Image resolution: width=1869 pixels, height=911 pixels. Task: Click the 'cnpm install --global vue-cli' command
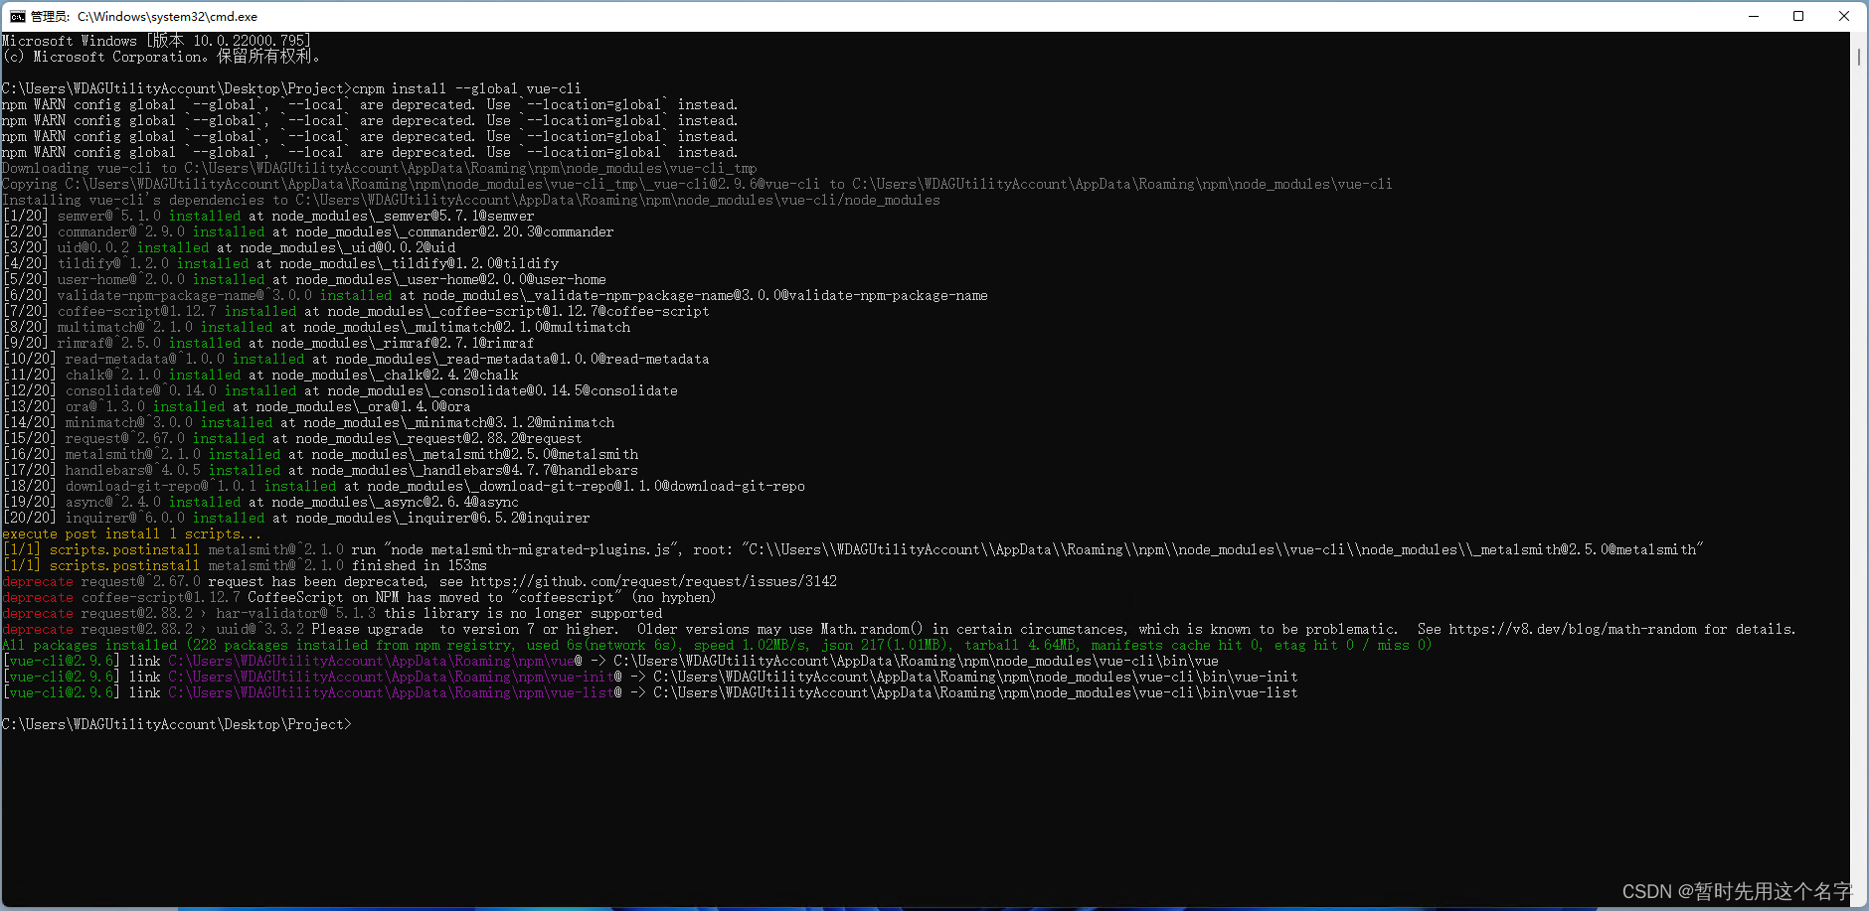point(466,88)
